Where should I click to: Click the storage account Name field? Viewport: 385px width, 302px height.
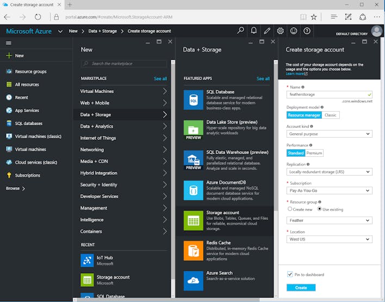(x=330, y=94)
